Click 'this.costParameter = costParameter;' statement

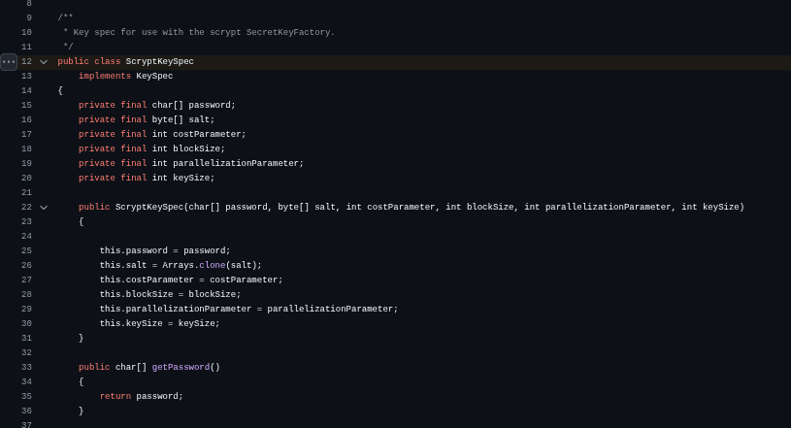pos(191,280)
